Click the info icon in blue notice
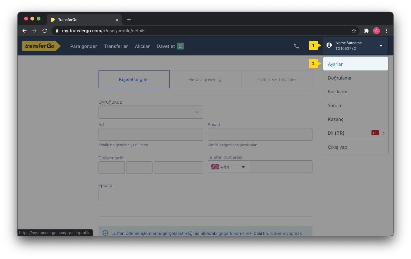Viewport: 411px width, 259px height. point(105,233)
